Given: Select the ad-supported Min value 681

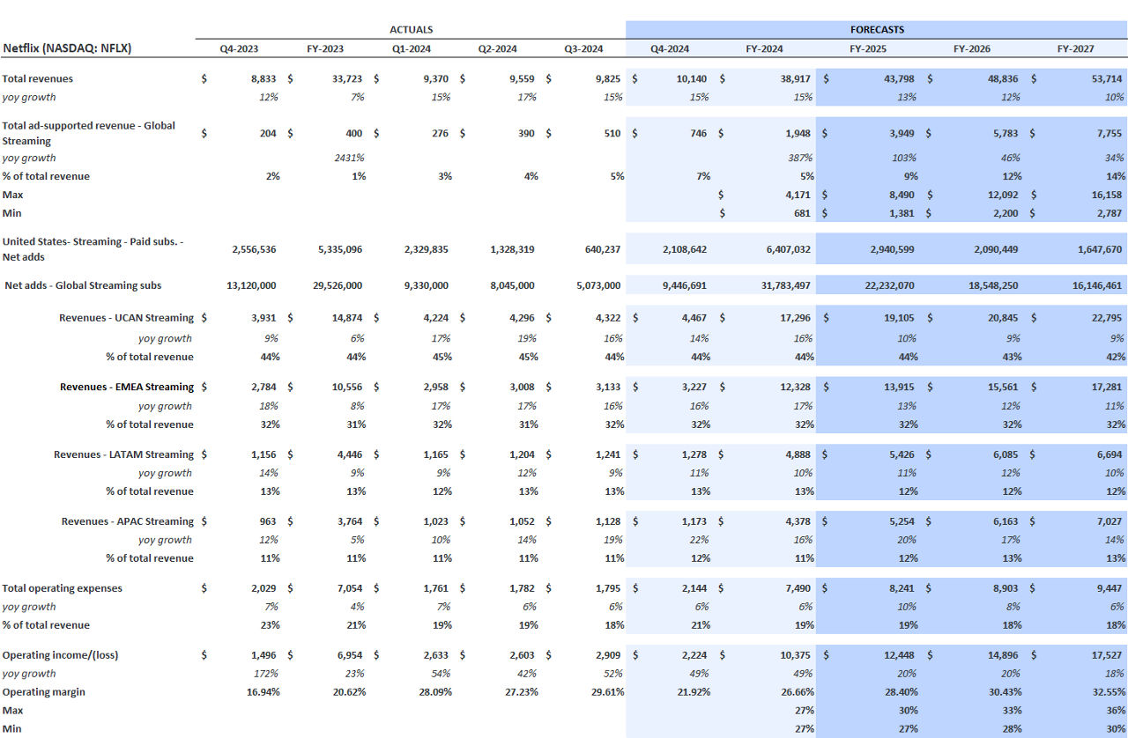Looking at the screenshot, I should tap(802, 213).
